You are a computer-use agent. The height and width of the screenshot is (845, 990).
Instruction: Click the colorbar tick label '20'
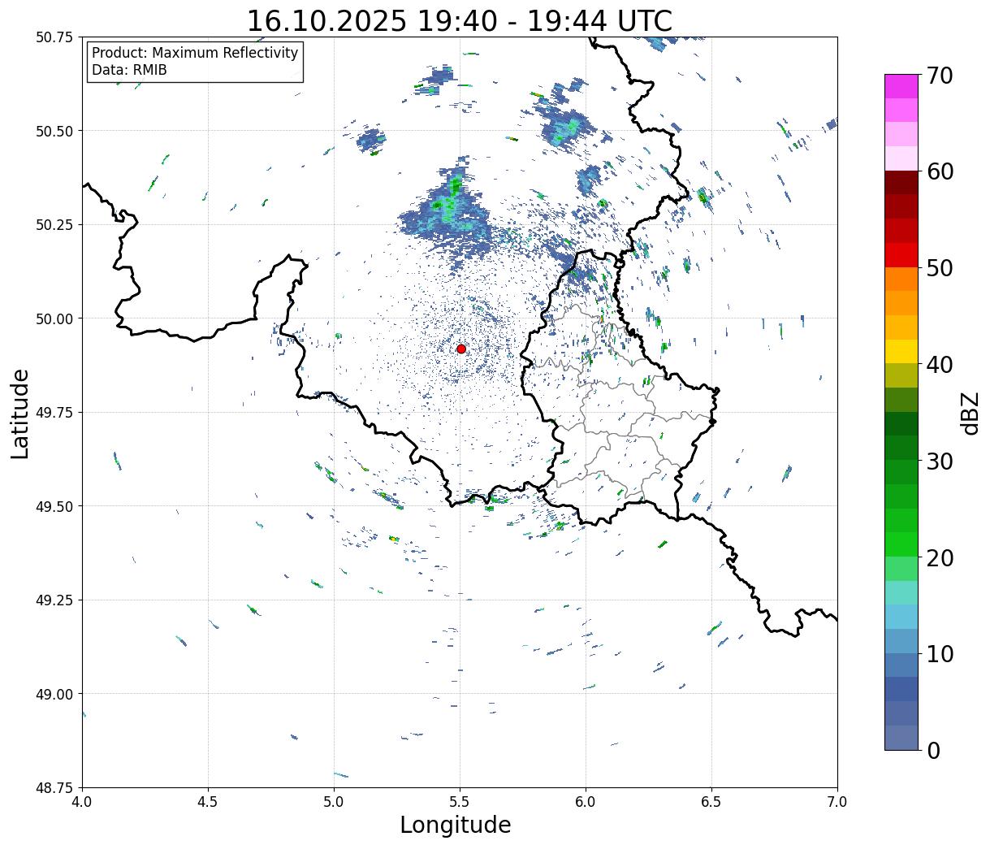940,557
